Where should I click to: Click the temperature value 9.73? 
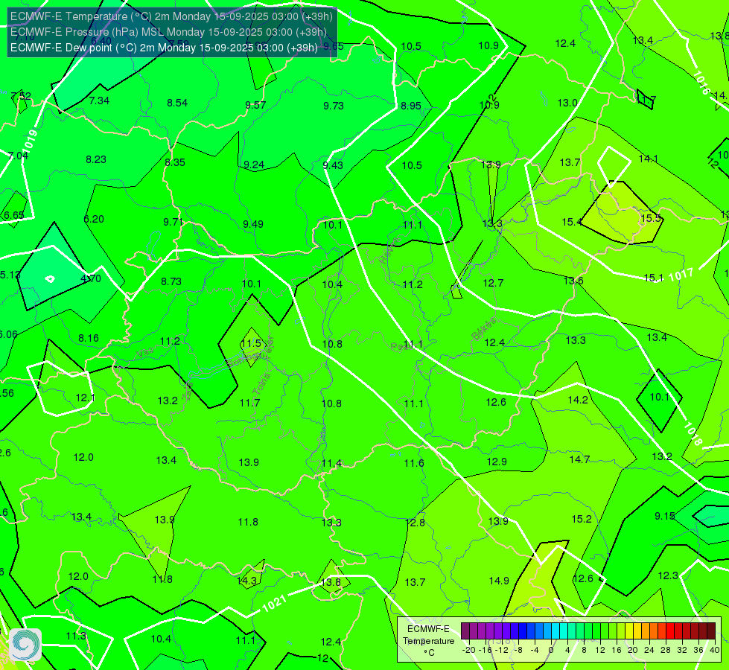coord(334,106)
